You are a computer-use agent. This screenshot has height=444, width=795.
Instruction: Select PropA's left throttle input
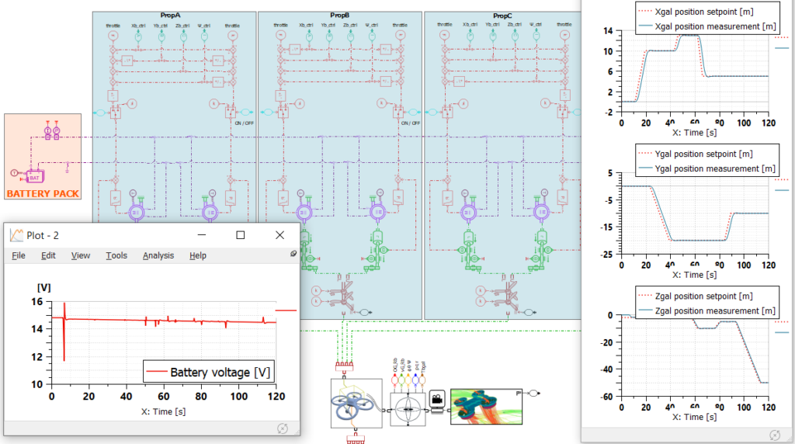click(x=113, y=36)
